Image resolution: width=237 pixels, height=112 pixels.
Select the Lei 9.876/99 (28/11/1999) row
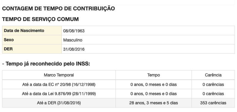[x=118, y=94]
